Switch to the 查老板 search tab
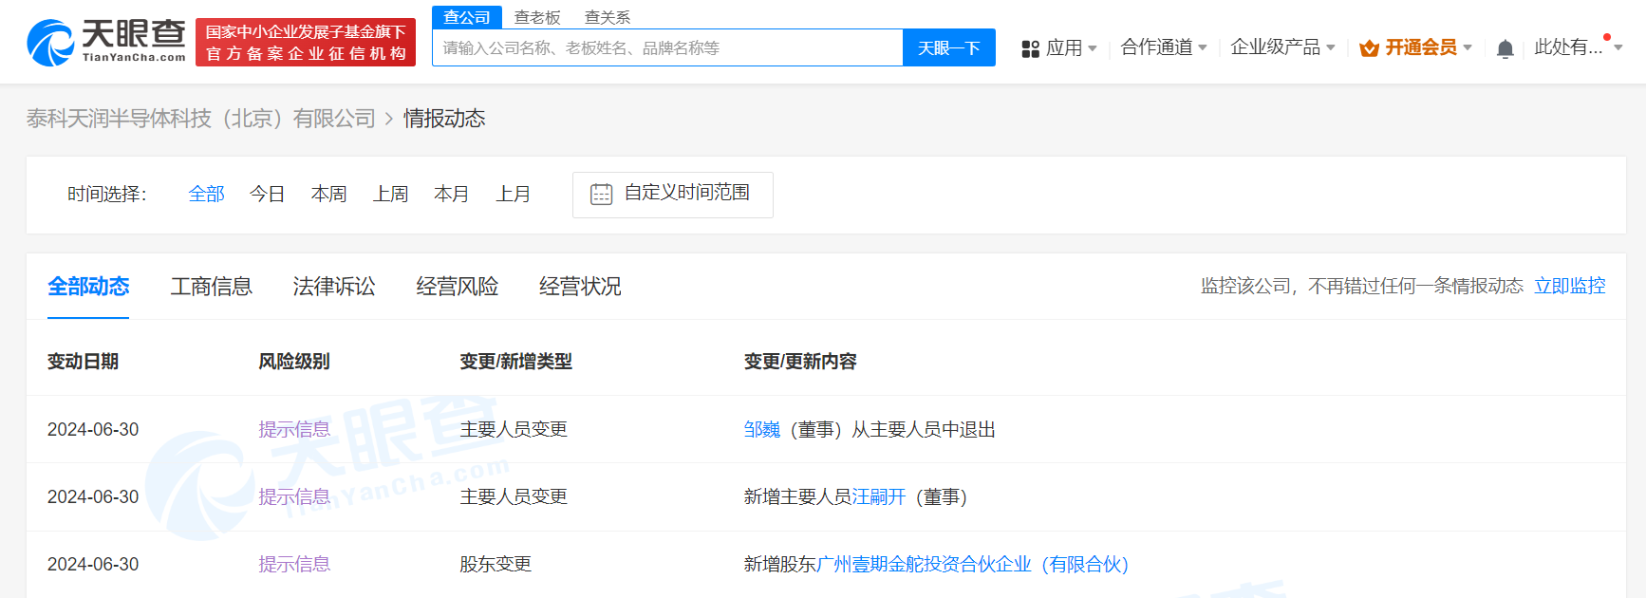 pos(537,17)
